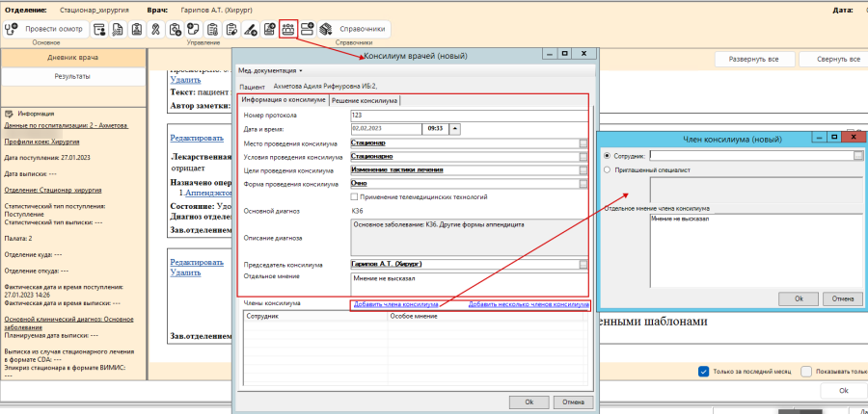This screenshot has height=414, width=868.
Task: Switch to Дневник врача tab
Action: click(x=73, y=58)
